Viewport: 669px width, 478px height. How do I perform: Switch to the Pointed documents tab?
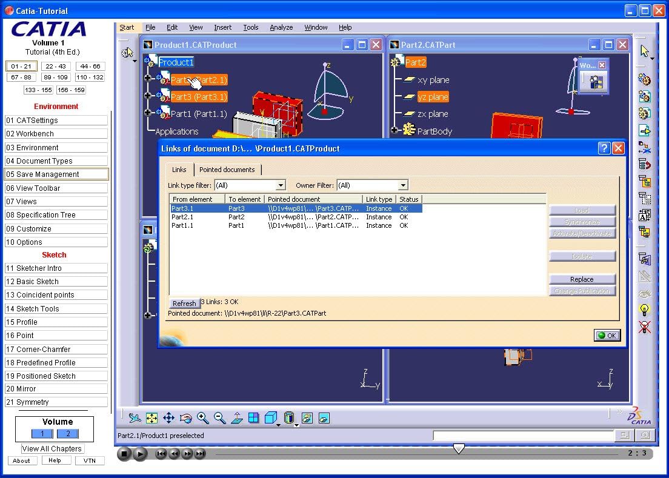[227, 170]
